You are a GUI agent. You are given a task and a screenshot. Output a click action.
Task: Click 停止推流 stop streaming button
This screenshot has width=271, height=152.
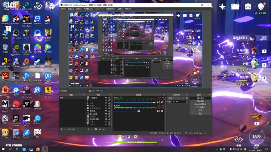point(200,98)
